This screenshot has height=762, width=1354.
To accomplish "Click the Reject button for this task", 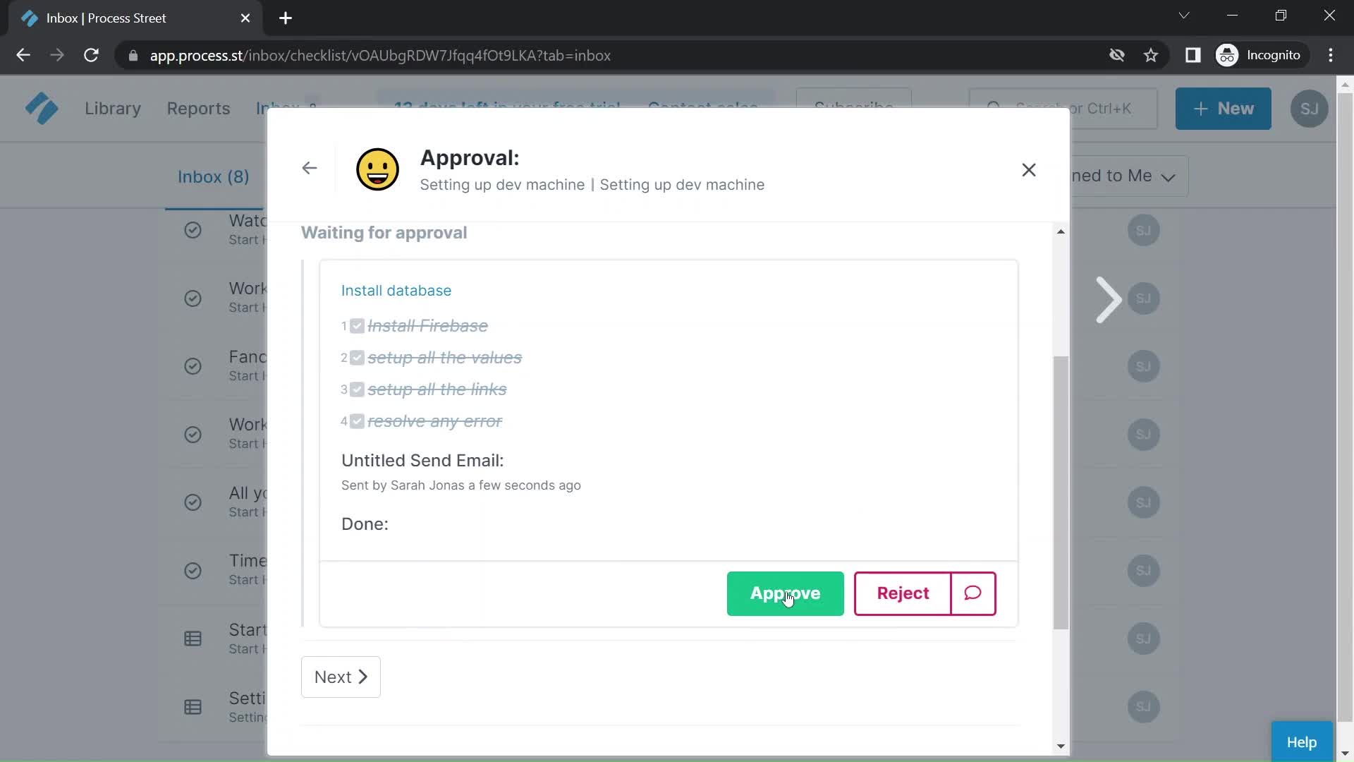I will (902, 593).
